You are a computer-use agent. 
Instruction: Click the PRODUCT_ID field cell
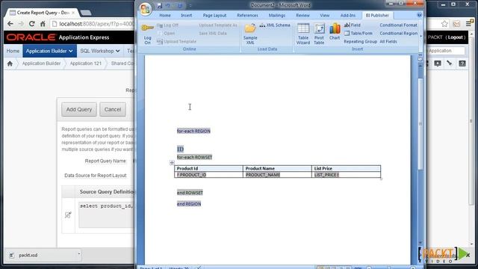pos(208,175)
